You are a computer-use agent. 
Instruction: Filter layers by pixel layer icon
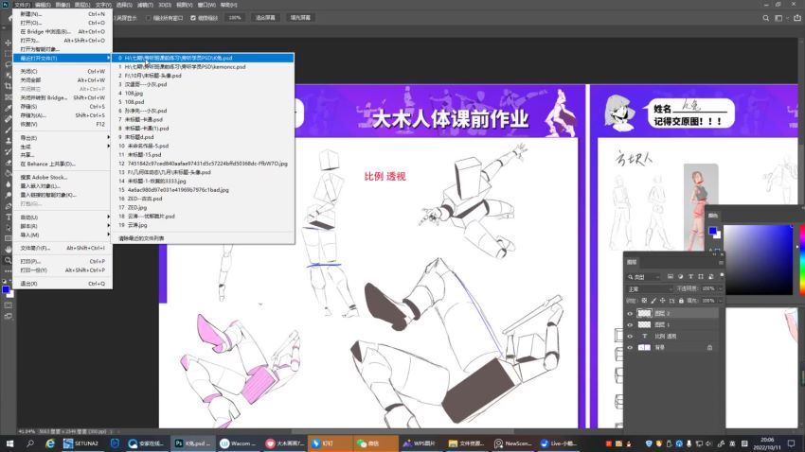tap(670, 277)
